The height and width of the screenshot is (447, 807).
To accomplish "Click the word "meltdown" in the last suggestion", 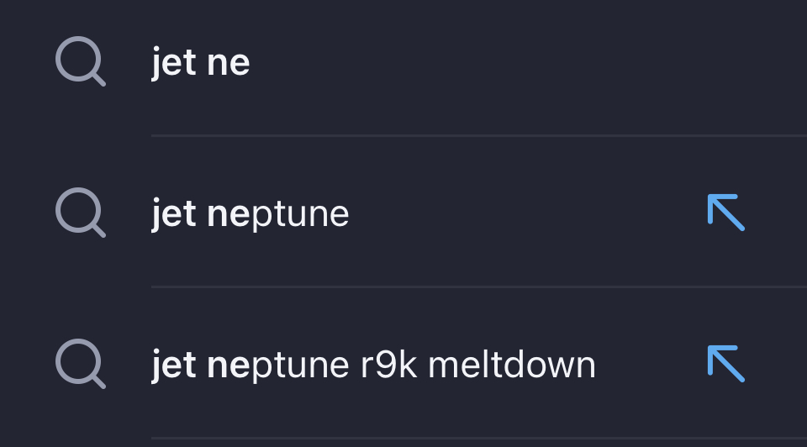I will coord(512,365).
